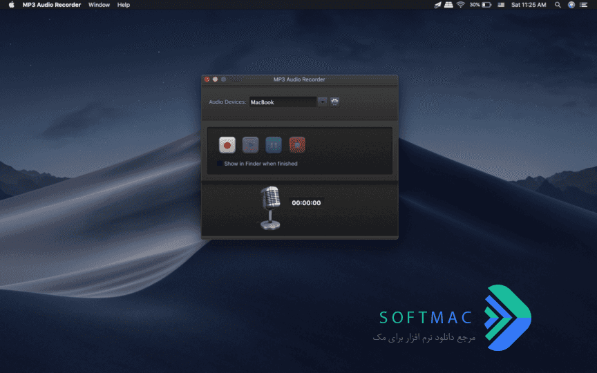Viewport: 597px width, 373px height.
Task: Click the MacBook audio device field
Action: pos(283,102)
